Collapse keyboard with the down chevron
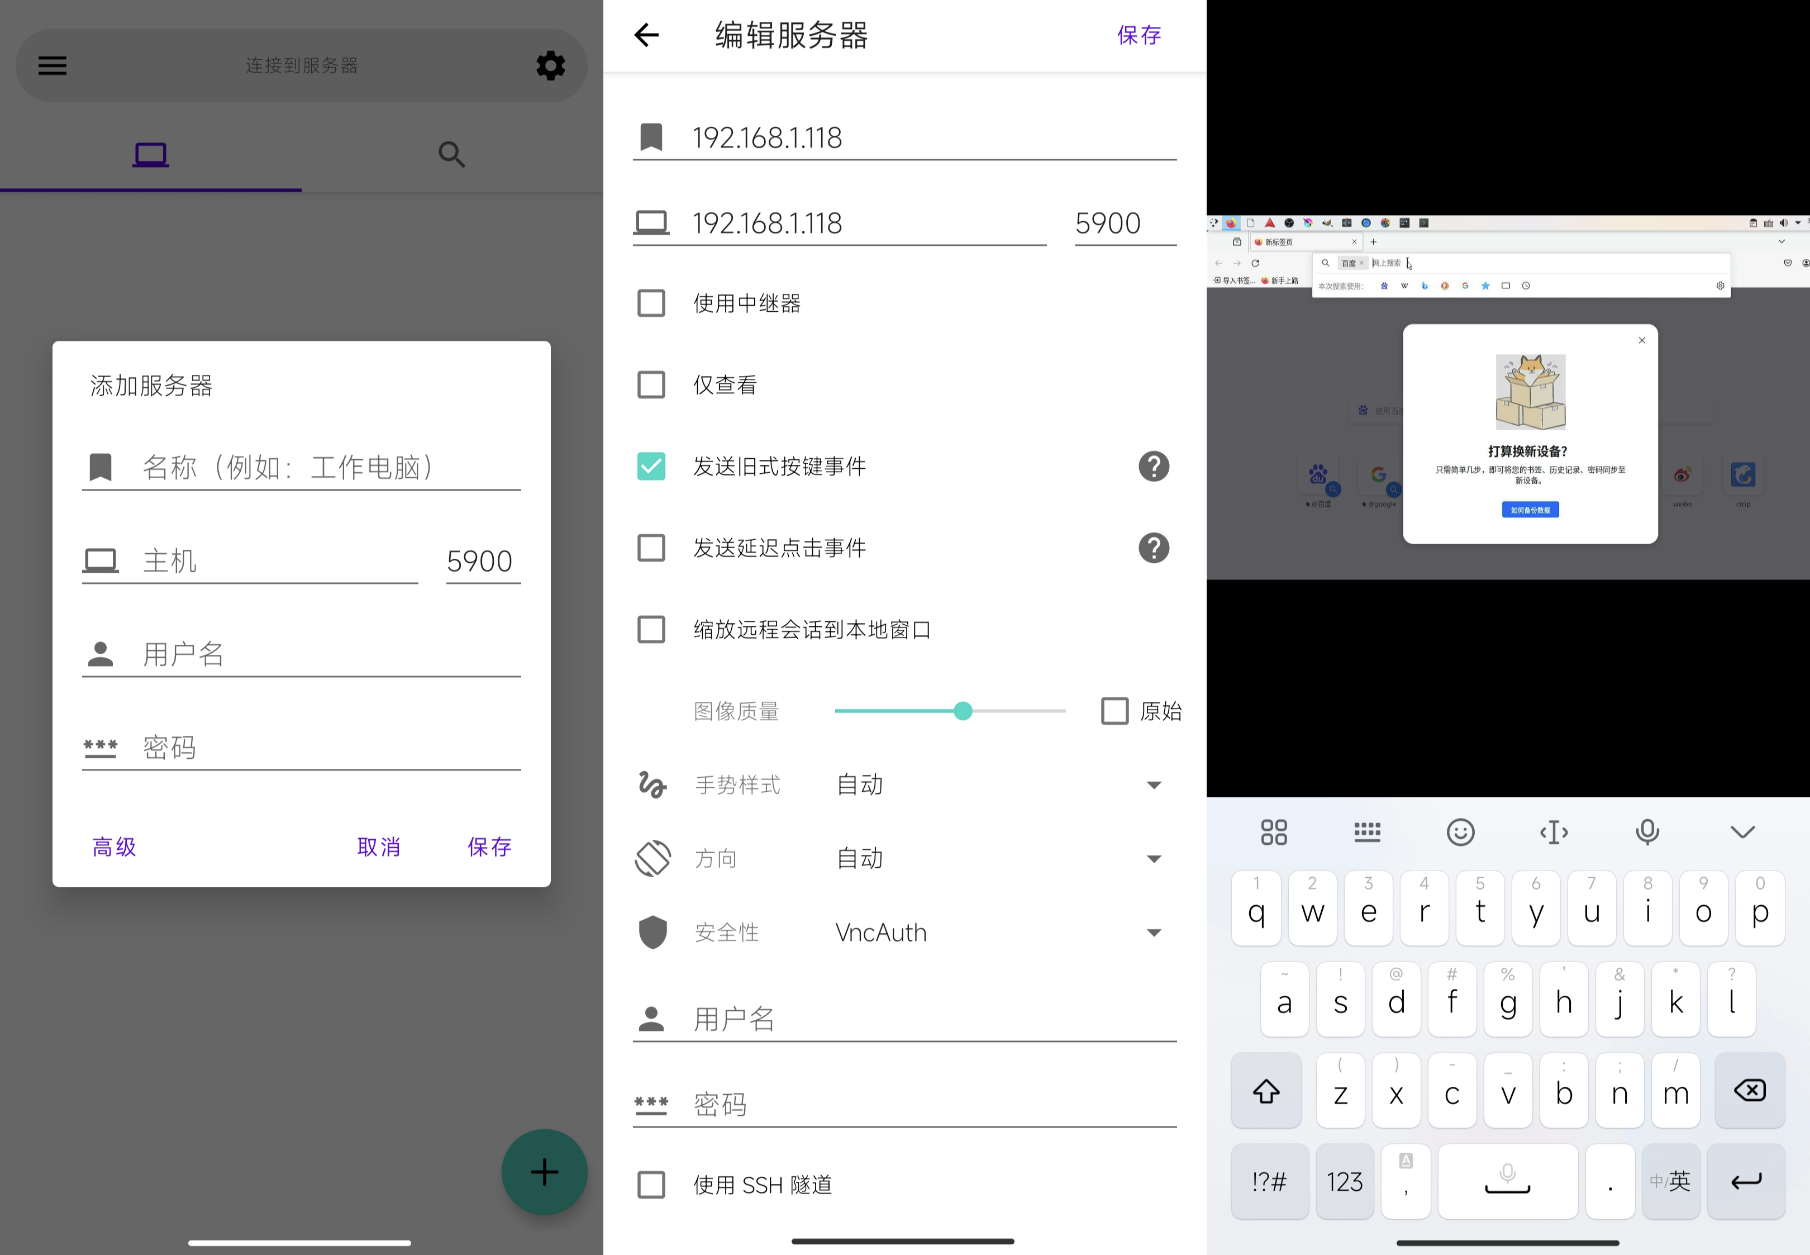 coord(1742,832)
